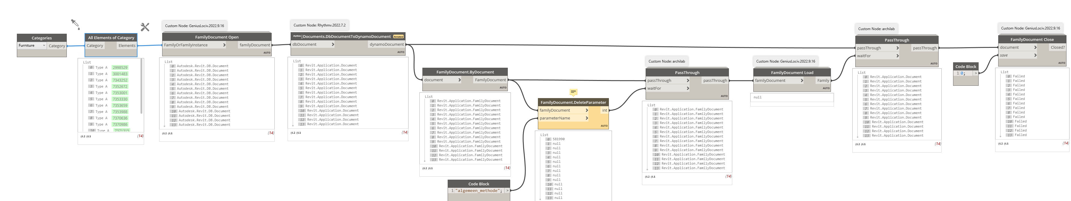This screenshot has height=201, width=1071.
Task: Click the wrench tools icon beside All Elements of Category
Action: tap(145, 27)
